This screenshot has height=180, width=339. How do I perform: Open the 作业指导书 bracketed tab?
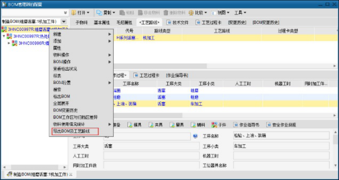177,75
